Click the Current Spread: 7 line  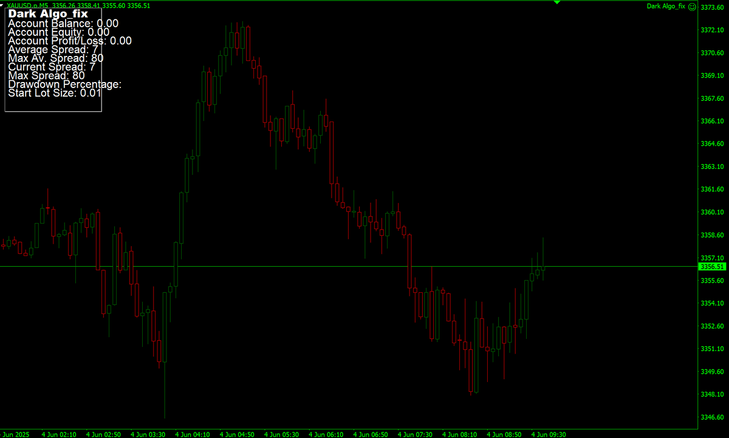pos(52,67)
